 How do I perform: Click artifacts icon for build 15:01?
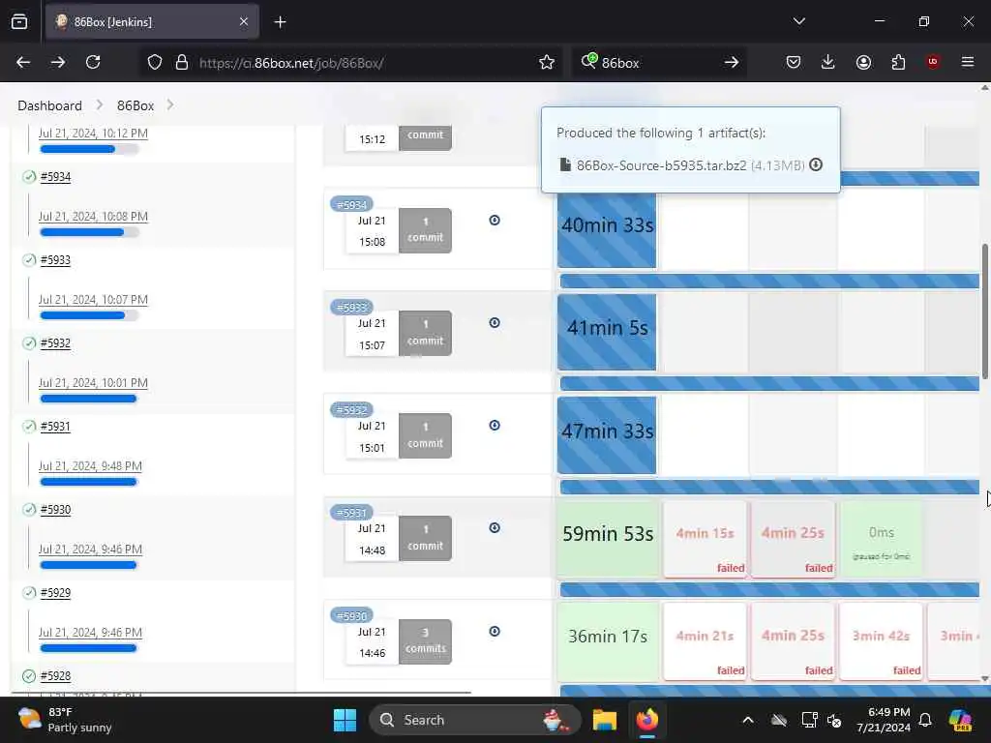[495, 426]
